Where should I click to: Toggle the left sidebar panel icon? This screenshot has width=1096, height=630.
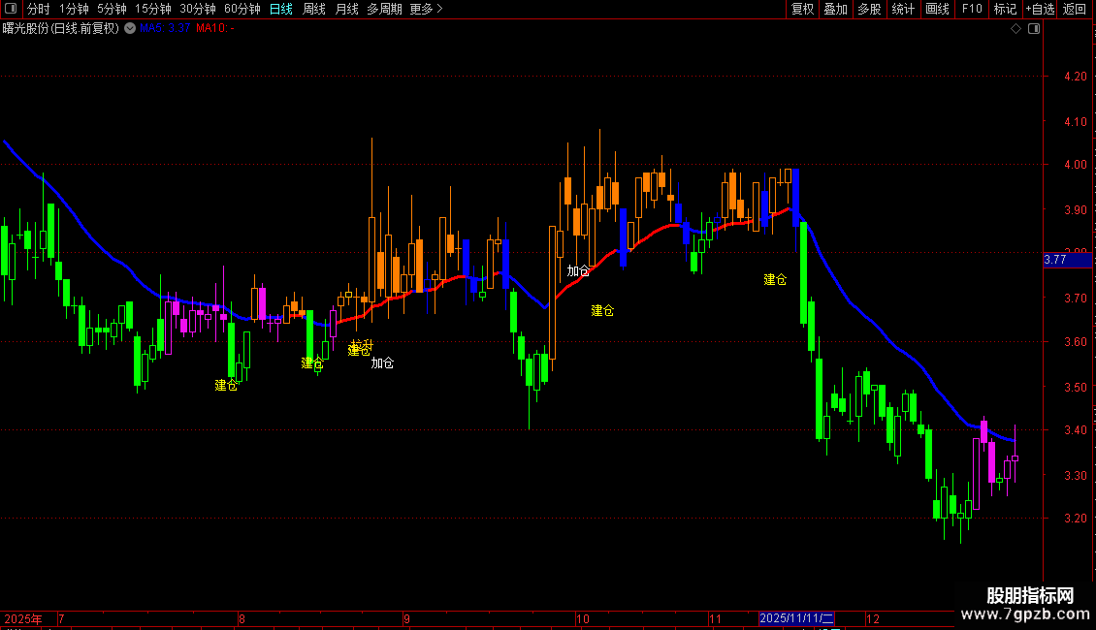point(11,9)
